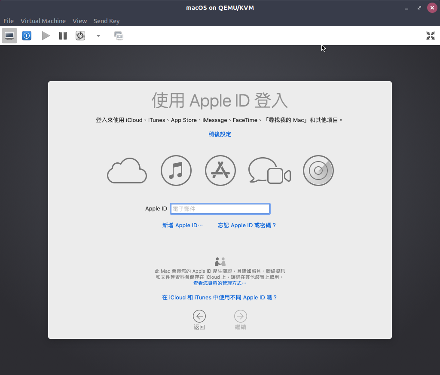Click the 使用 Apple ID 登入 heading
440x375 pixels.
pyautogui.click(x=220, y=101)
